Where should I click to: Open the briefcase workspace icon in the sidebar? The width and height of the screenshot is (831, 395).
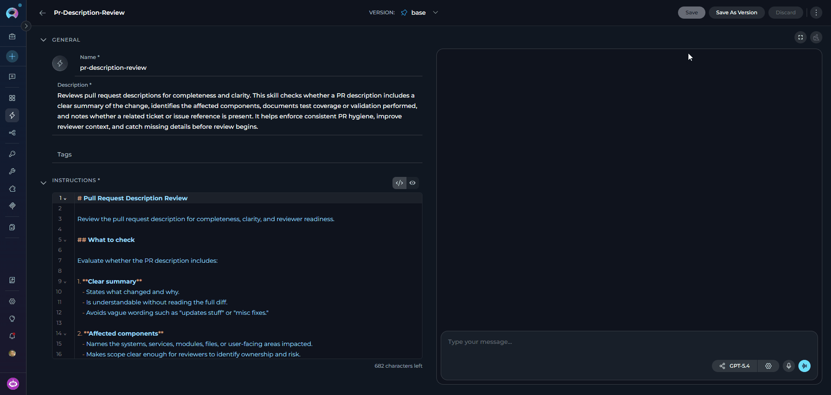(12, 37)
